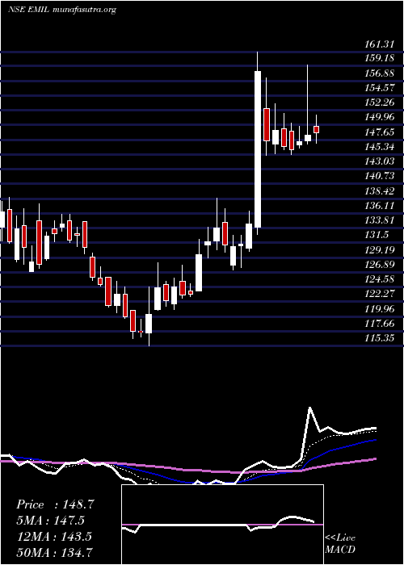Click the 50MA : 134.7 readout
The width and height of the screenshot is (404, 565).
pos(55,552)
